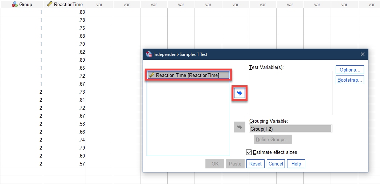Click the disabled Paste button
The height and width of the screenshot is (184, 380).
click(x=235, y=164)
